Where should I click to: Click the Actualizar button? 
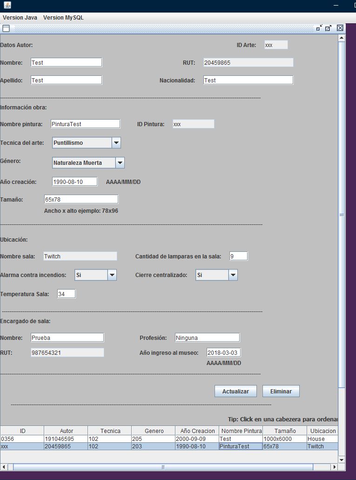(x=235, y=391)
